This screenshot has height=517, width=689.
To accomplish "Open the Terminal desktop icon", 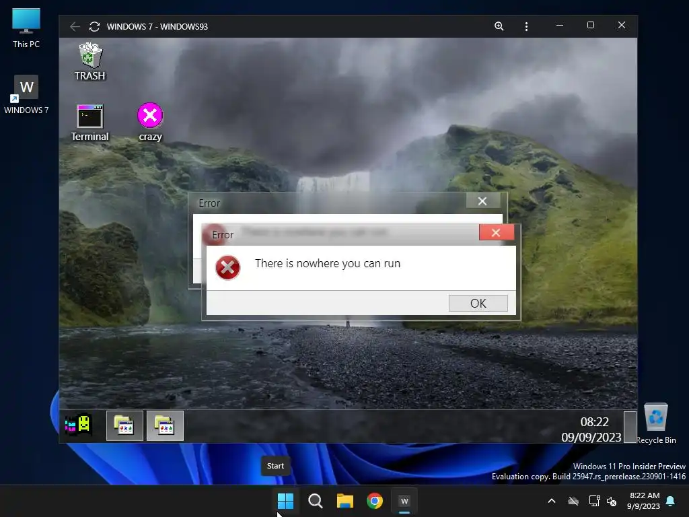I will coord(90,123).
